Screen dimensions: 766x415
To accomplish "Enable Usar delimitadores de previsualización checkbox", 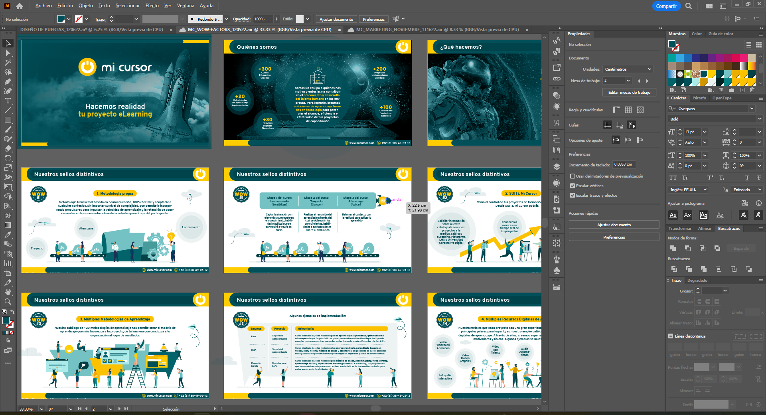I will click(x=573, y=176).
